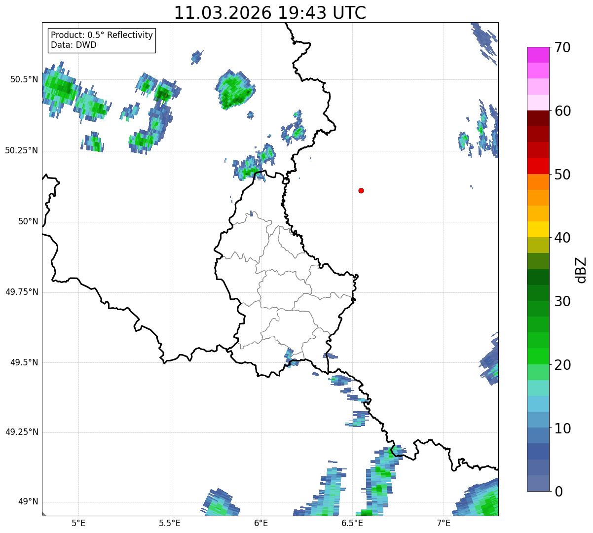Screen dimensions: 593x533
Task: Click the "50.5°N" latitude label
Action: [24, 80]
